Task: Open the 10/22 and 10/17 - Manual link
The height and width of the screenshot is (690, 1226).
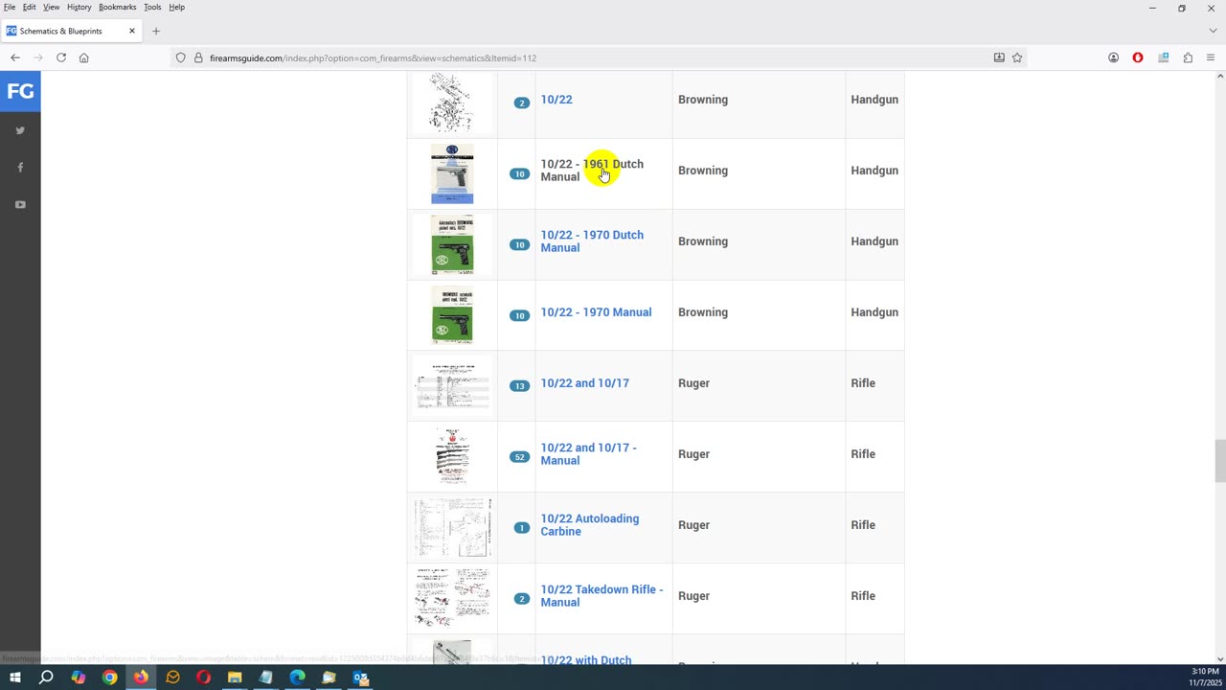Action: (x=588, y=454)
